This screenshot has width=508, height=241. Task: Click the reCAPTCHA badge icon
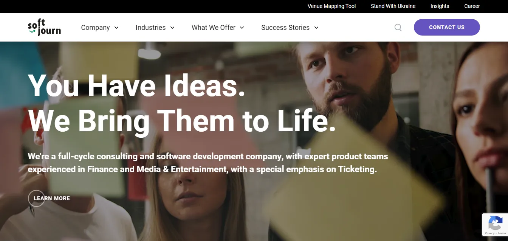(496, 223)
